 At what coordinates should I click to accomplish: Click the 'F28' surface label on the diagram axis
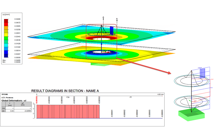coord(68,97)
